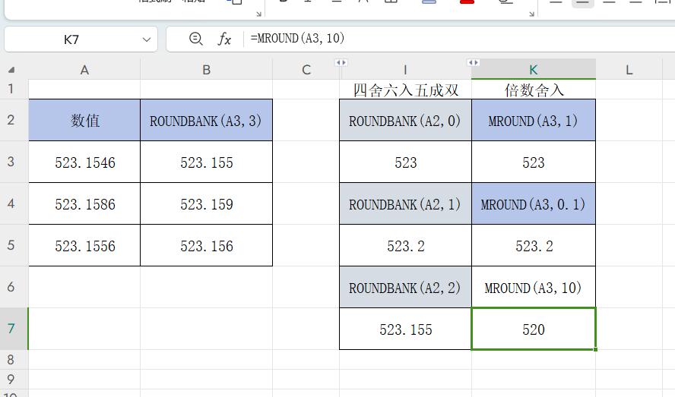Expand hidden columns between C and I
The image size is (675, 397).
click(x=341, y=63)
